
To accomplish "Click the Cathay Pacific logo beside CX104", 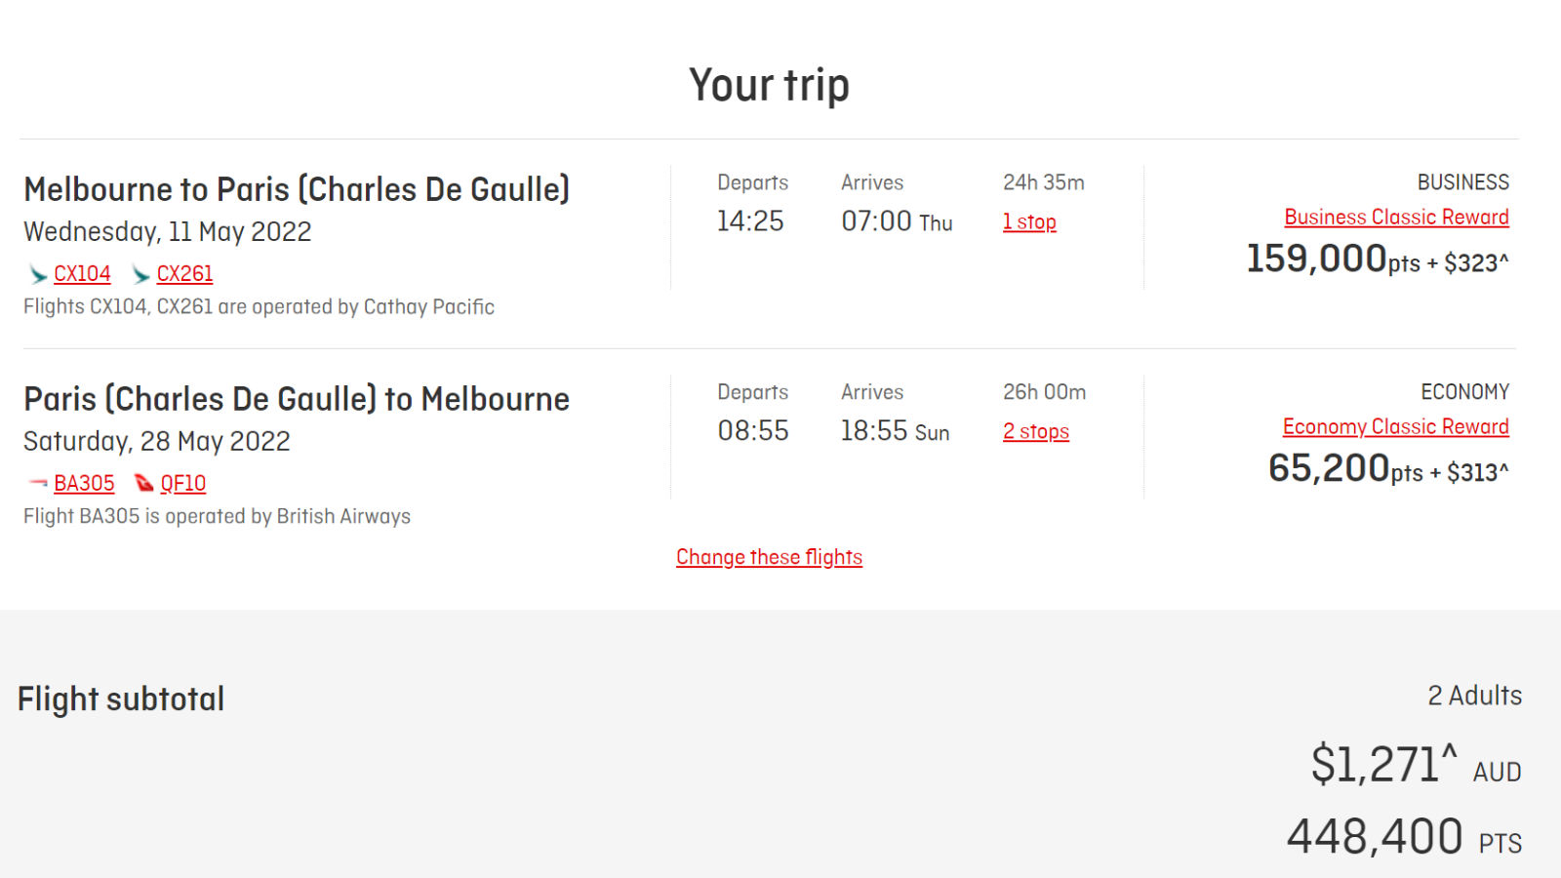I will tap(38, 275).
